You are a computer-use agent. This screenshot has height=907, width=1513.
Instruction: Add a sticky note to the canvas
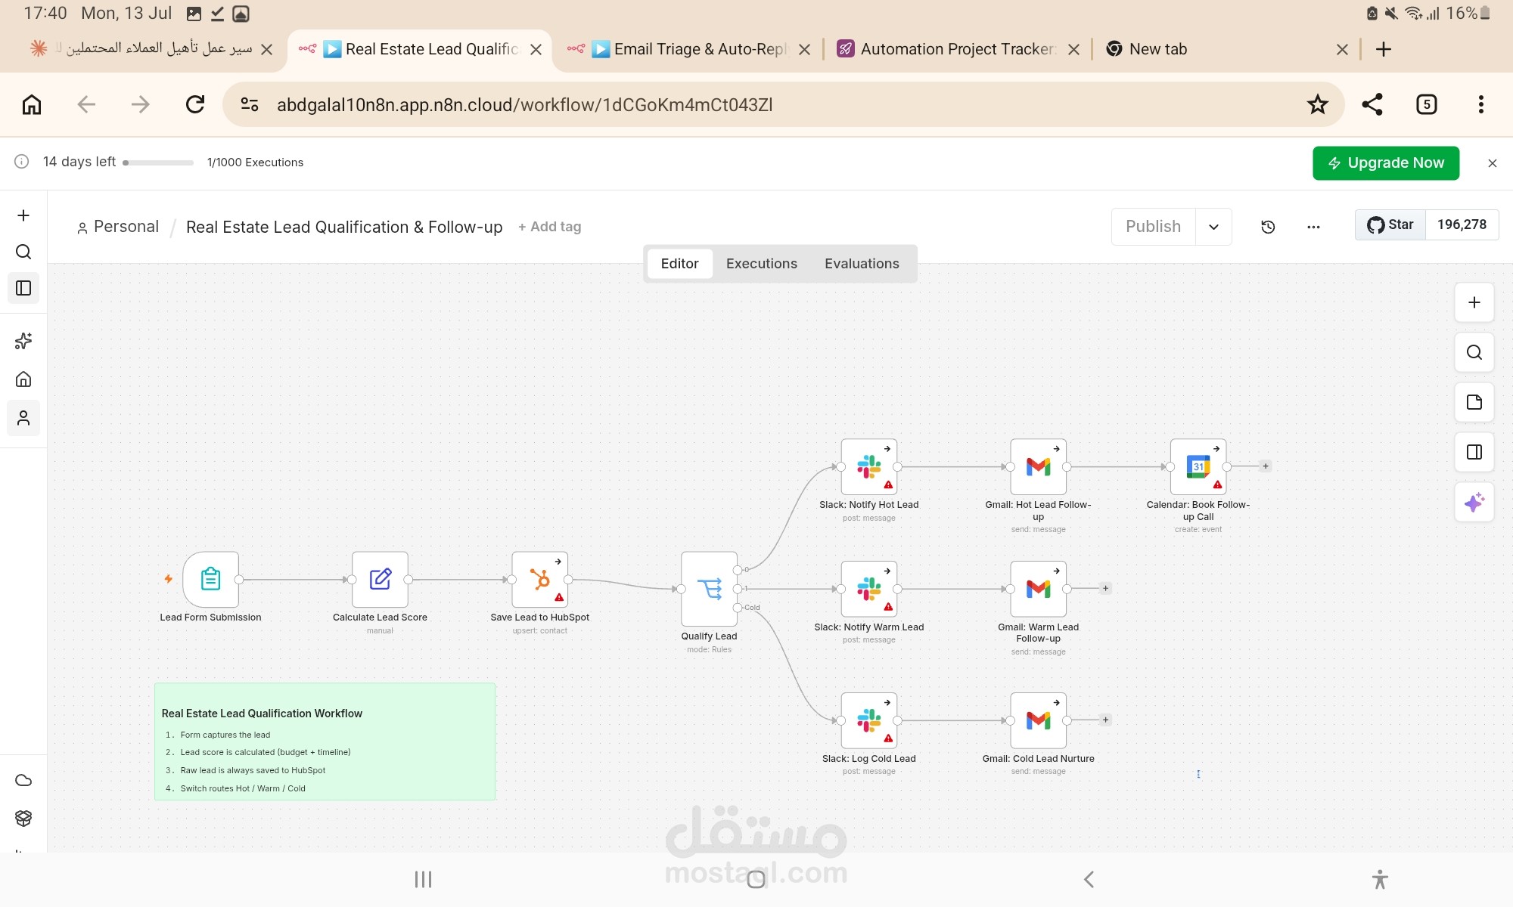coord(1474,402)
